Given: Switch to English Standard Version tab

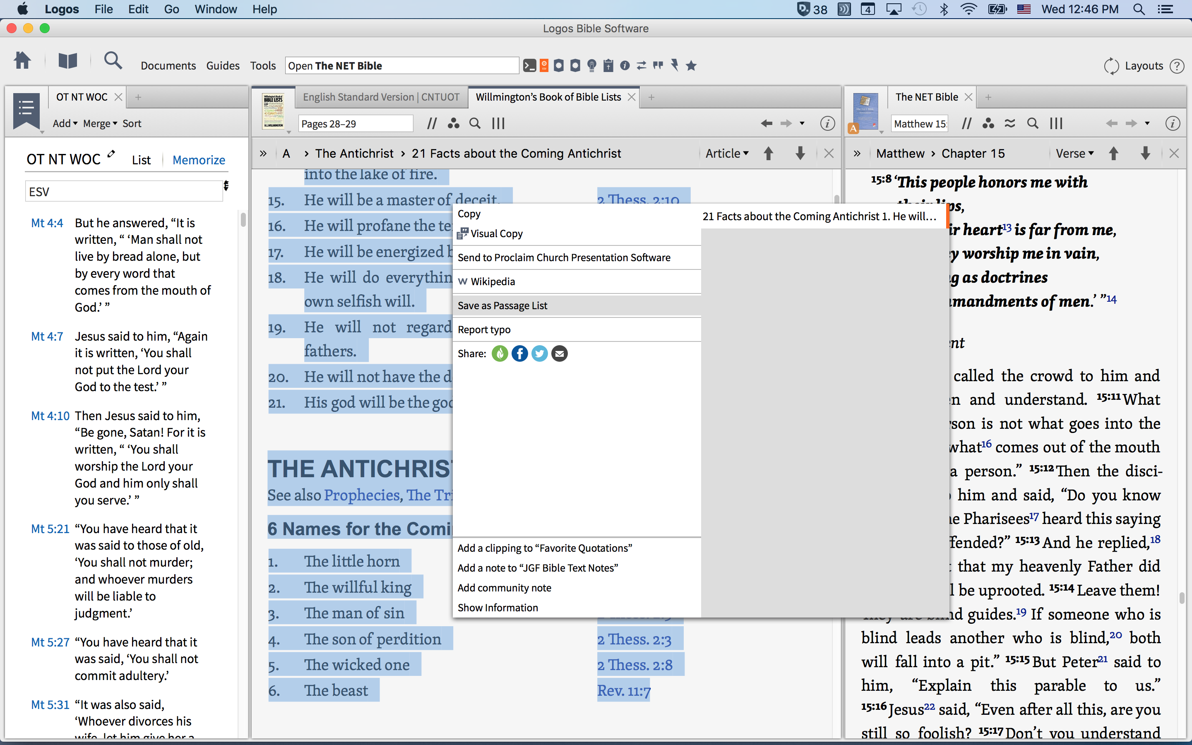Looking at the screenshot, I should [381, 97].
